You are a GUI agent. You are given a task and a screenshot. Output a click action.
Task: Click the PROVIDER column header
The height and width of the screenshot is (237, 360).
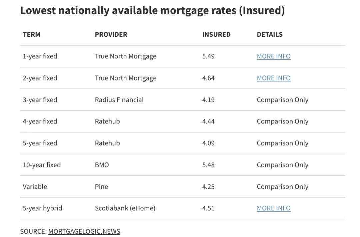[x=111, y=34]
